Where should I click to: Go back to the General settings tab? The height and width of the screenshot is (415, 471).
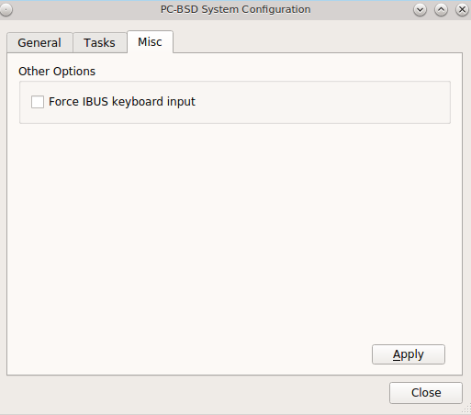(x=39, y=42)
